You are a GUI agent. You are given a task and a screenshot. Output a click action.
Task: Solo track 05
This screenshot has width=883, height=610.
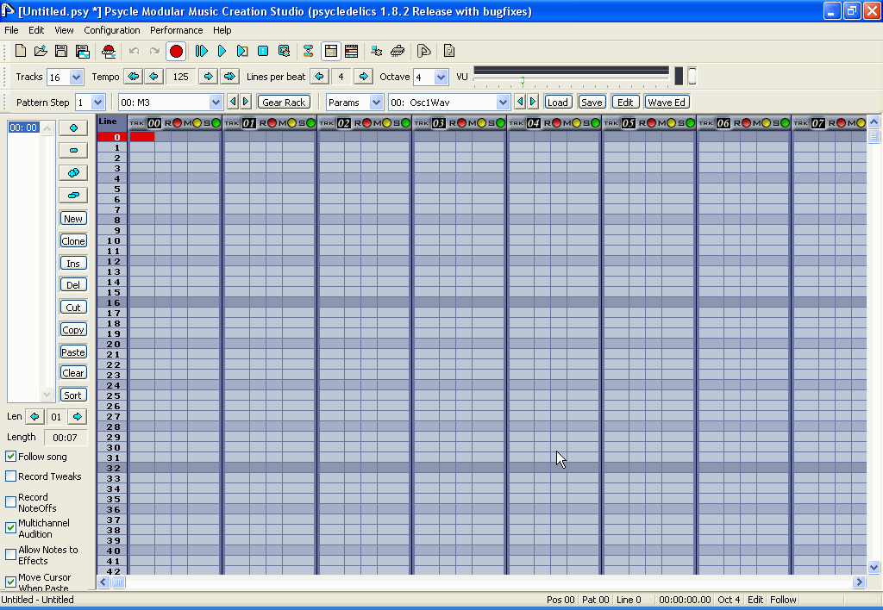pyautogui.click(x=691, y=122)
